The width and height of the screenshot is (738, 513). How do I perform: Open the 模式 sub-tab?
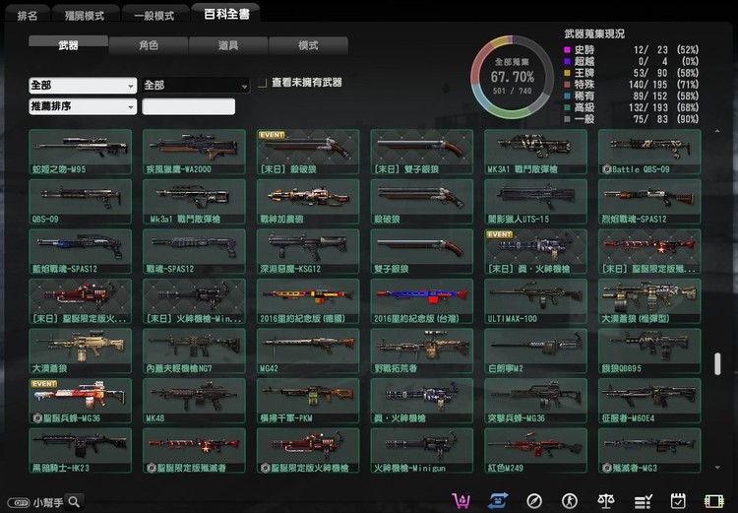click(x=308, y=45)
